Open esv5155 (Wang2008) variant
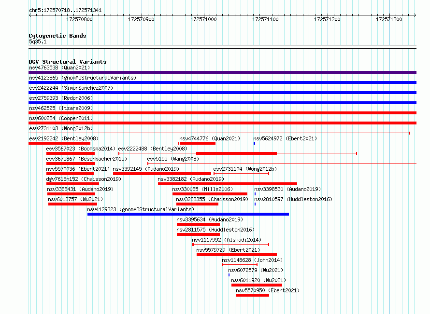Image resolution: width=430 pixels, height=314 pixels. [x=173, y=159]
